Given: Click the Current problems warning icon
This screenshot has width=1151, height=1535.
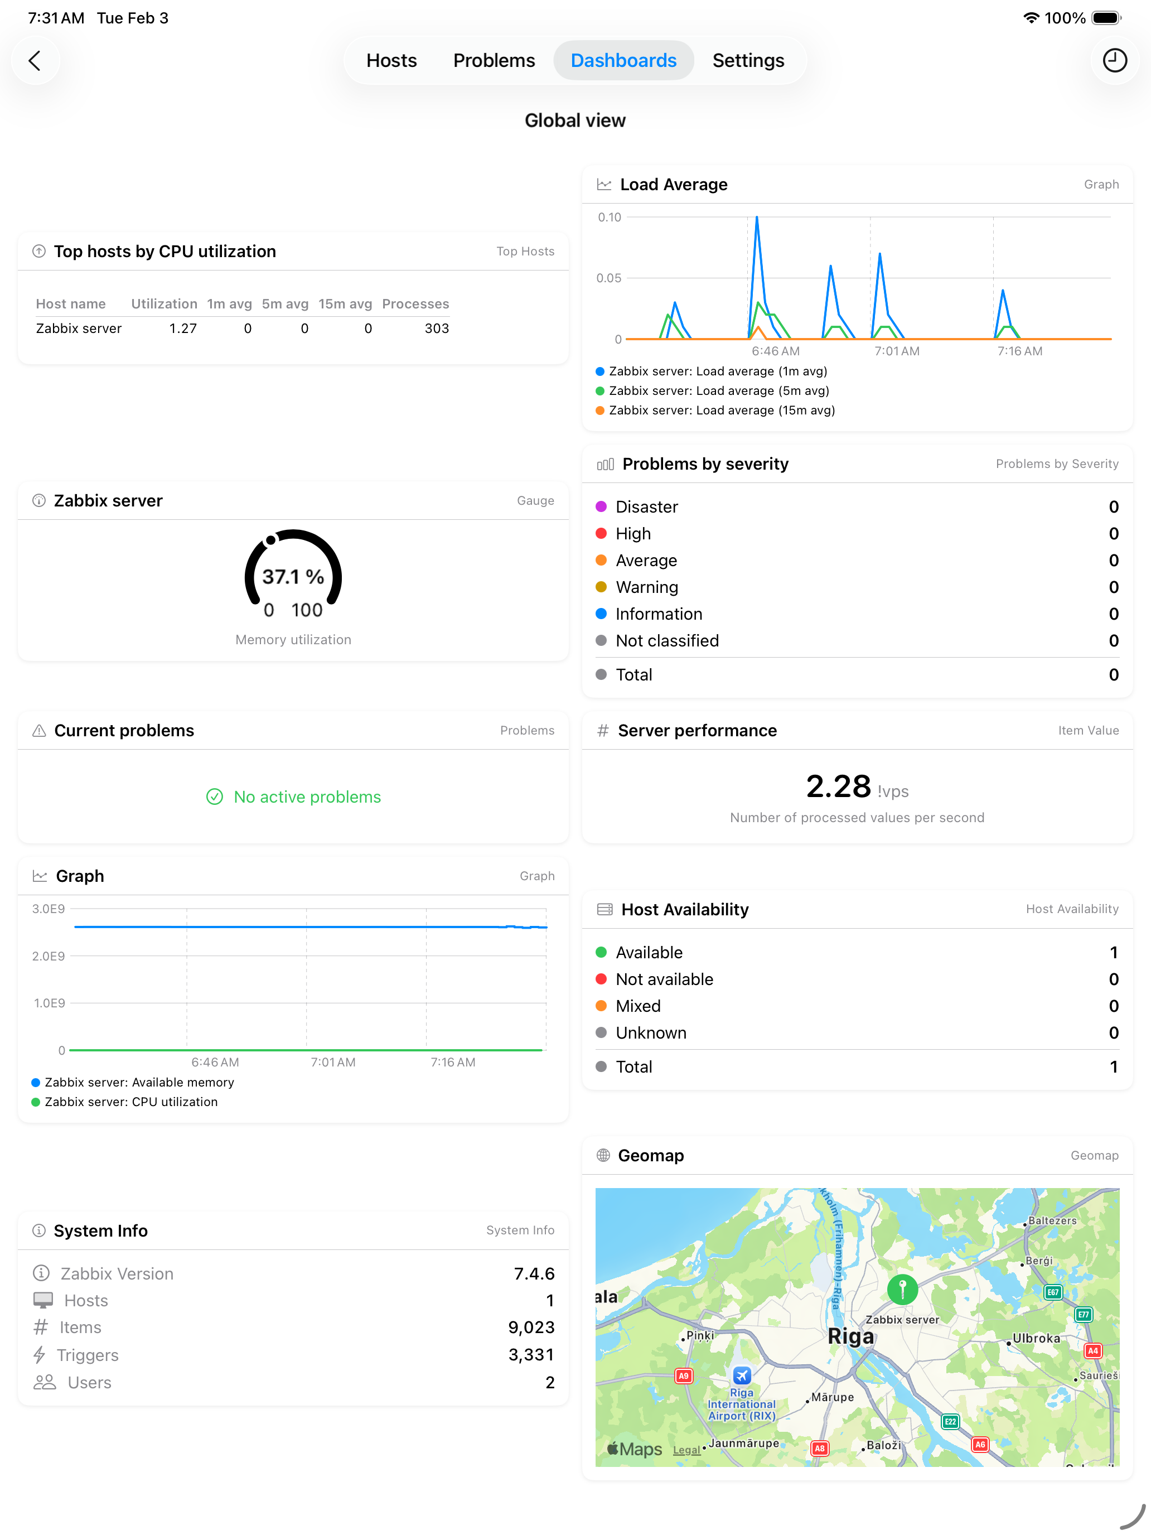Looking at the screenshot, I should point(40,730).
